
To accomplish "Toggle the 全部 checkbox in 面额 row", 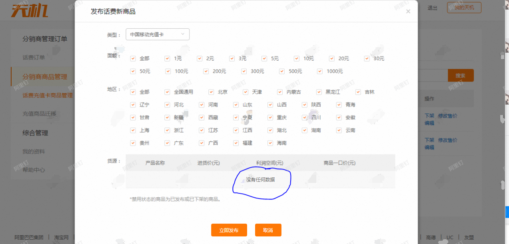I will [133, 58].
